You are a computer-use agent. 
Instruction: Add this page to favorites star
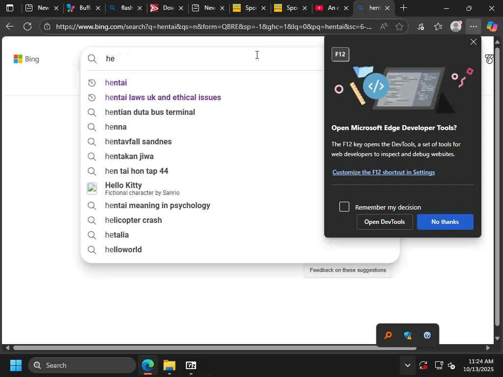[399, 27]
